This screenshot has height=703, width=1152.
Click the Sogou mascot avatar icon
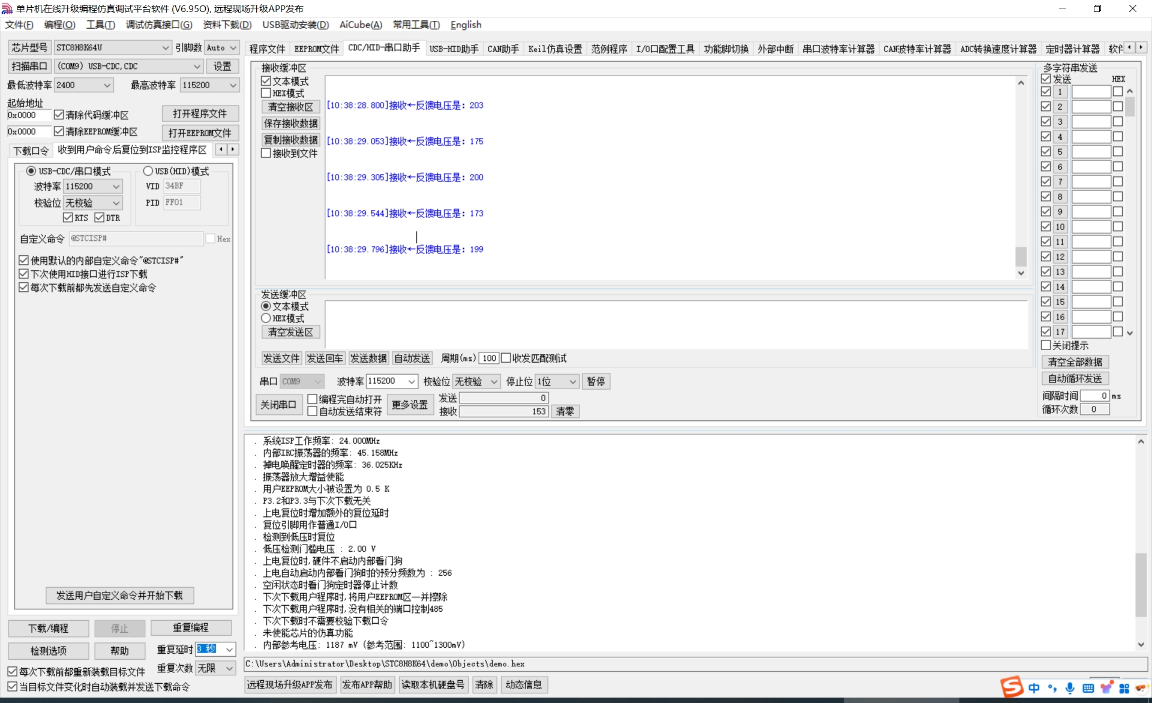tap(1141, 688)
